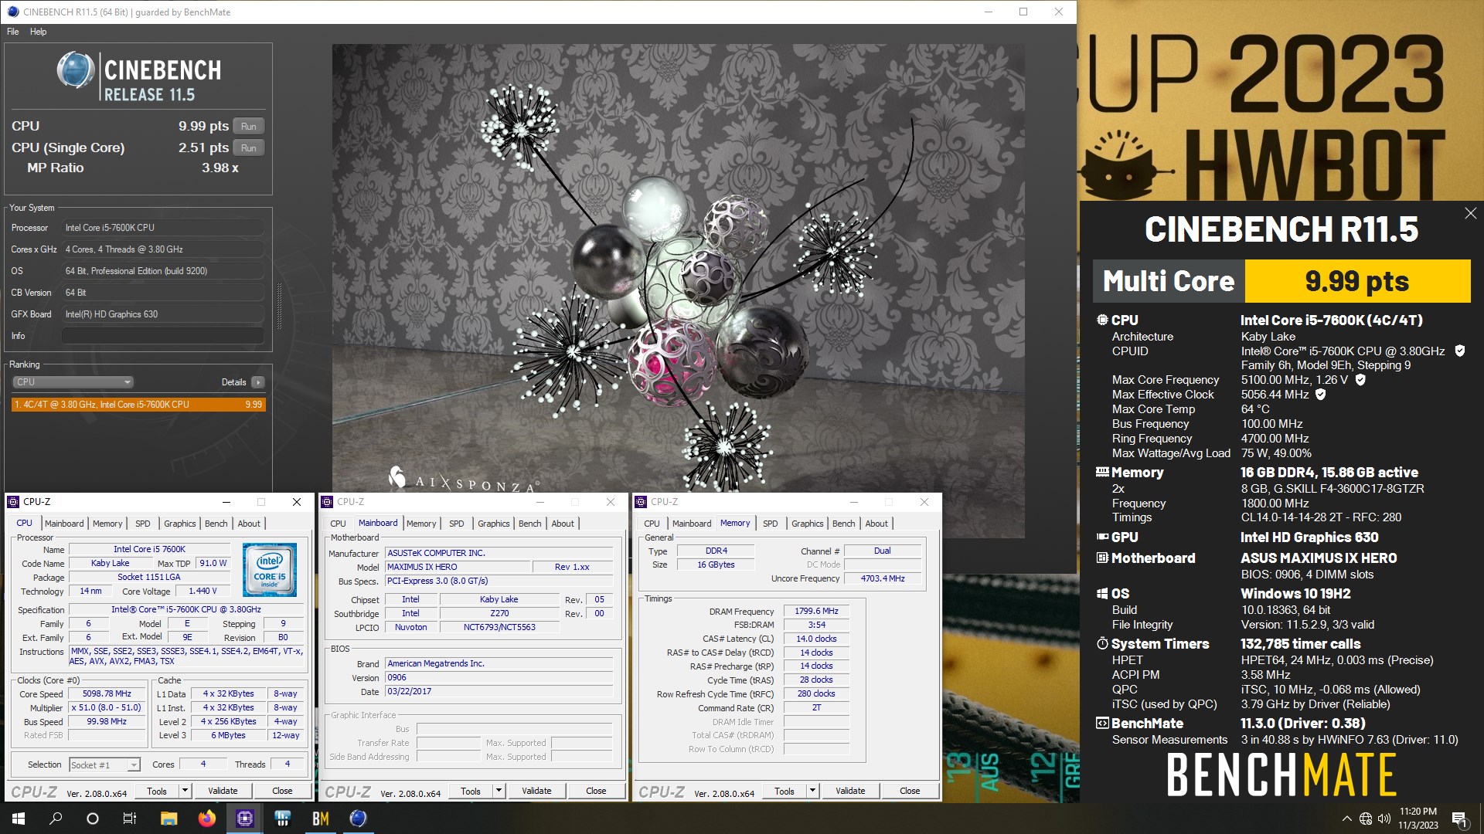Viewport: 1484px width, 834px height.
Task: Click the MP Ratio 3.98 x value
Action: point(220,168)
